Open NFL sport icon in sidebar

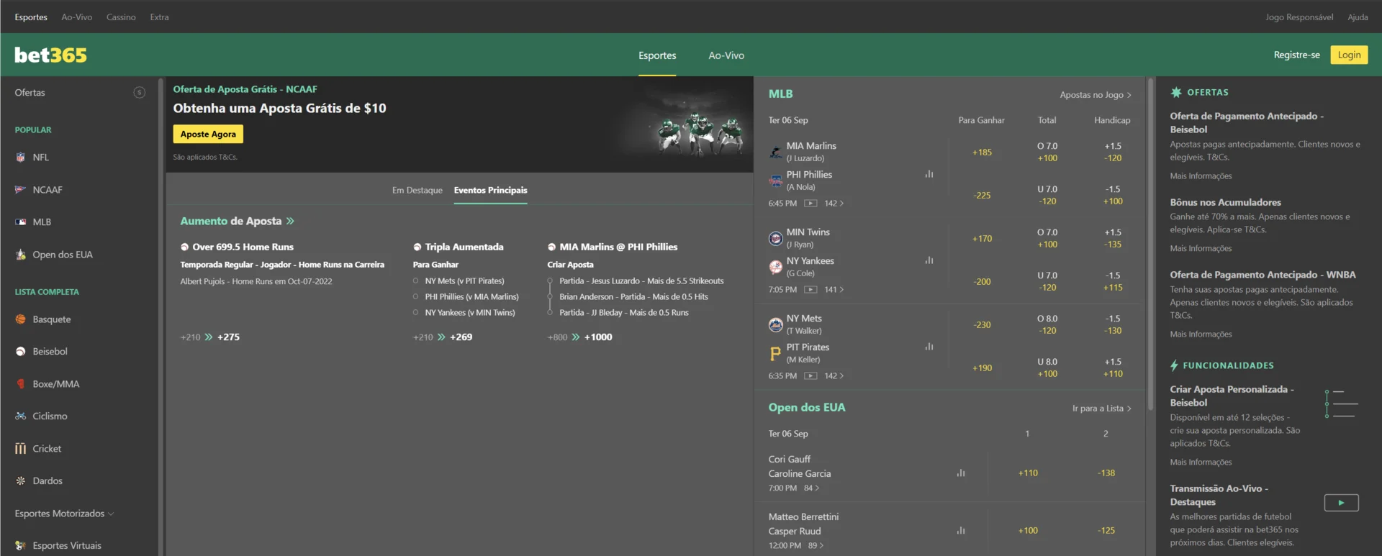[x=20, y=157]
